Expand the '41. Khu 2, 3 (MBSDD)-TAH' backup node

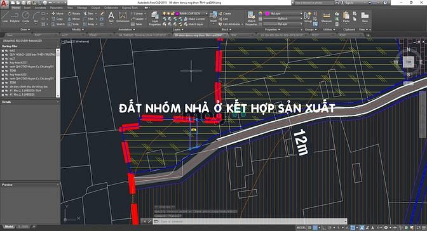pyautogui.click(x=3, y=90)
